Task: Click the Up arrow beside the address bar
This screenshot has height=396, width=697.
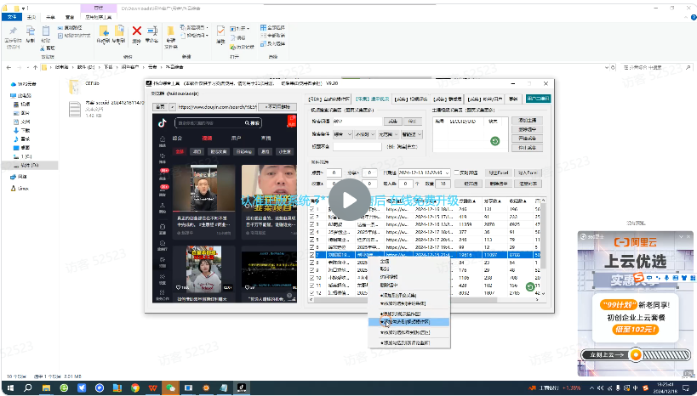Action: pyautogui.click(x=34, y=66)
